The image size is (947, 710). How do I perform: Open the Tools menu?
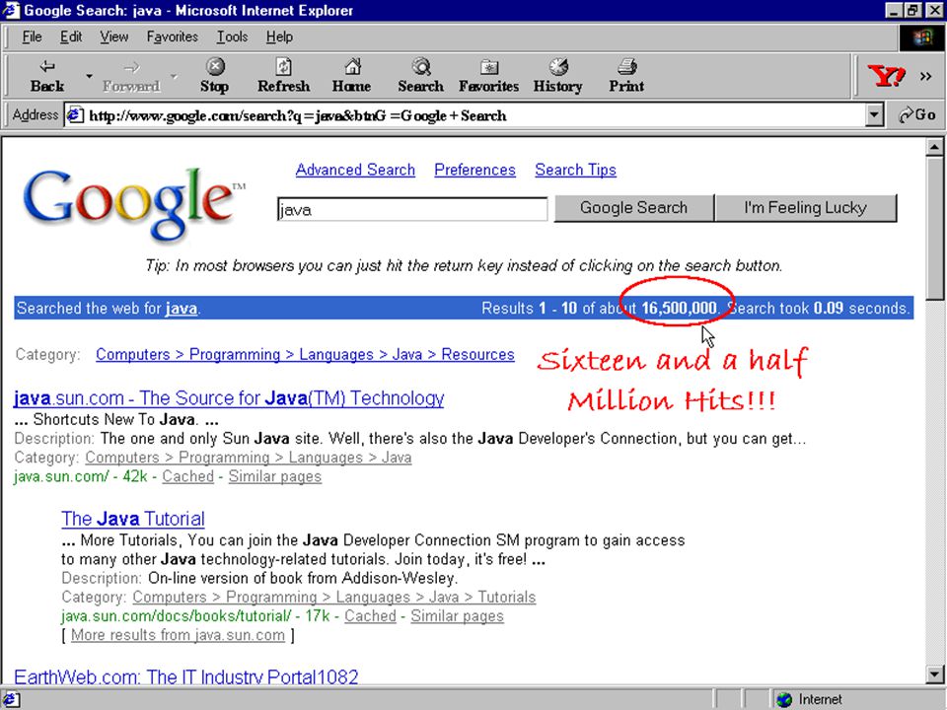pos(232,36)
